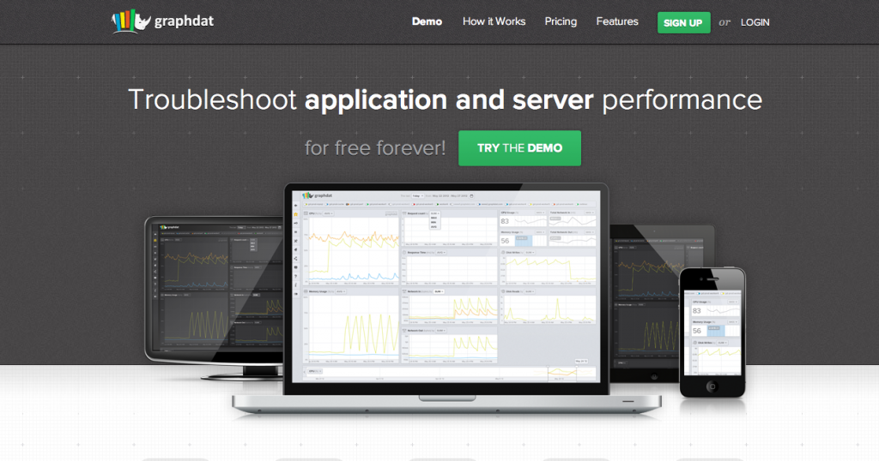Screen dimensions: 879x461
Task: Click the share icon in laptop dashboard sidebar
Action: 296,259
